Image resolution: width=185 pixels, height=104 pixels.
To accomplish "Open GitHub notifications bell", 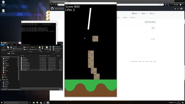I will coord(175,9).
